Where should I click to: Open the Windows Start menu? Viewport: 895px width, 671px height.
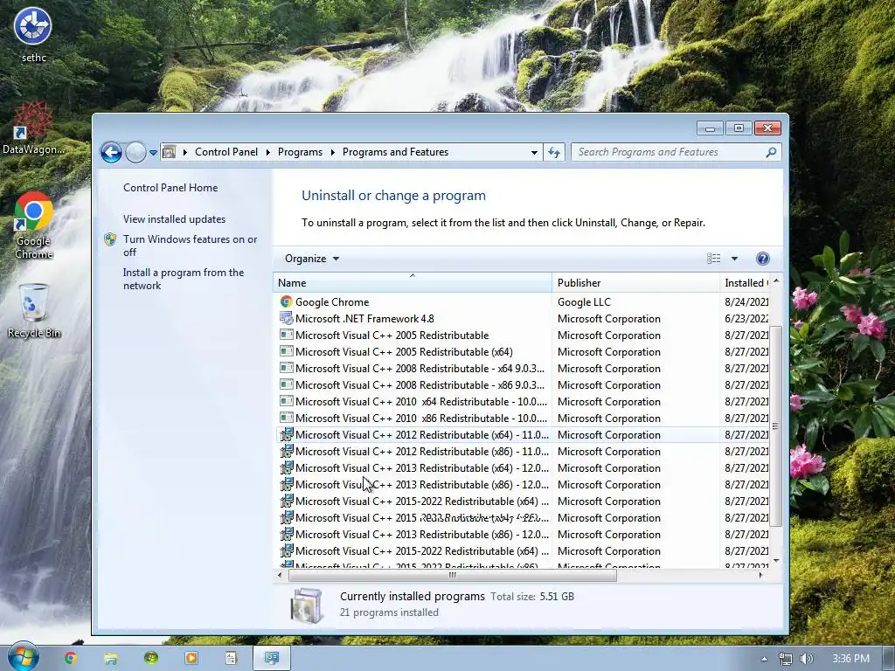tap(23, 657)
